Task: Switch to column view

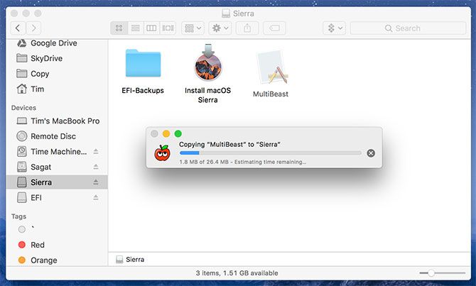Action: coord(151,28)
